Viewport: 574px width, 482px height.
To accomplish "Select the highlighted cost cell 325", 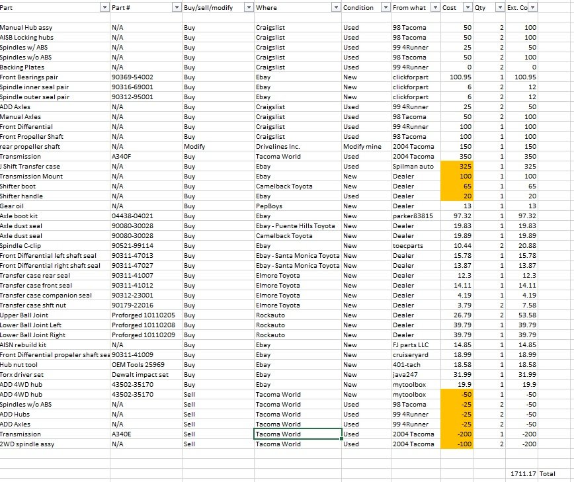I will click(x=457, y=166).
